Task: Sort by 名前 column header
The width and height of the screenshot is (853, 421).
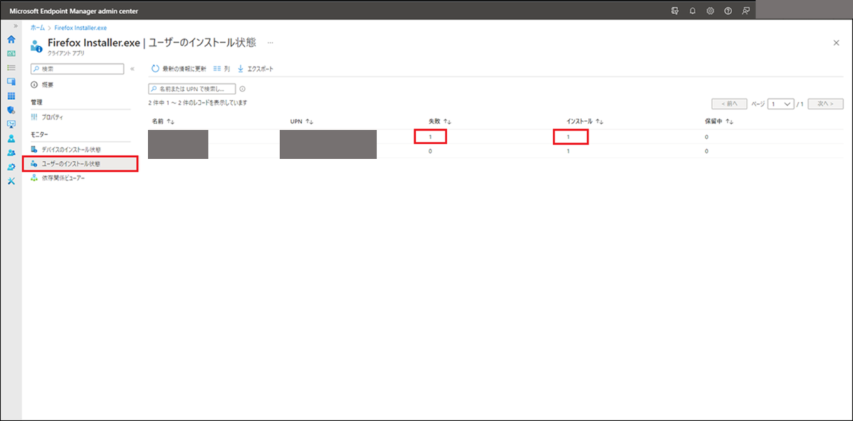Action: [x=163, y=121]
